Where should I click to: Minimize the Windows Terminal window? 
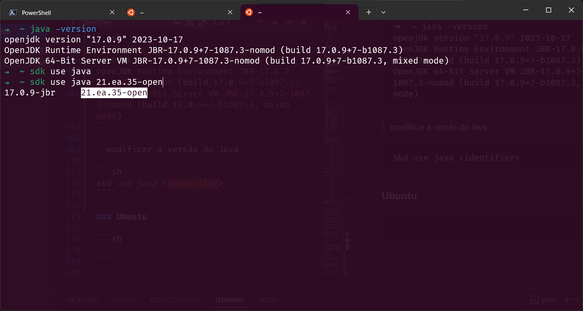526,10
